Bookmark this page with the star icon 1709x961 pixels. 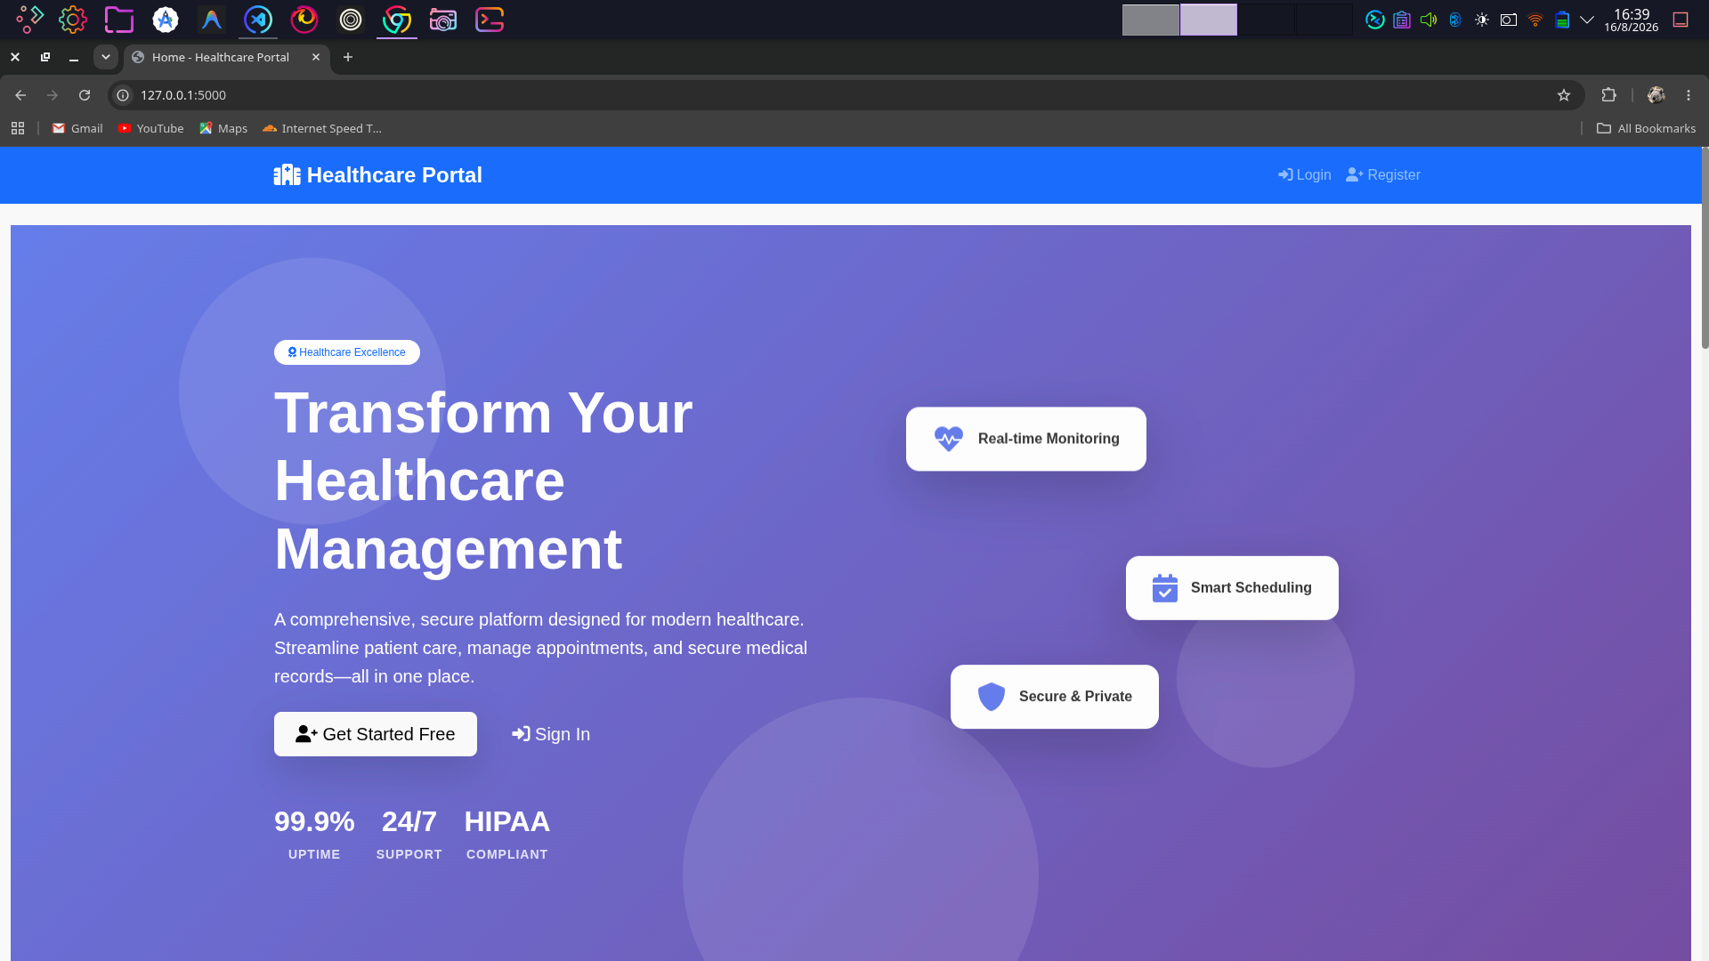[1564, 95]
